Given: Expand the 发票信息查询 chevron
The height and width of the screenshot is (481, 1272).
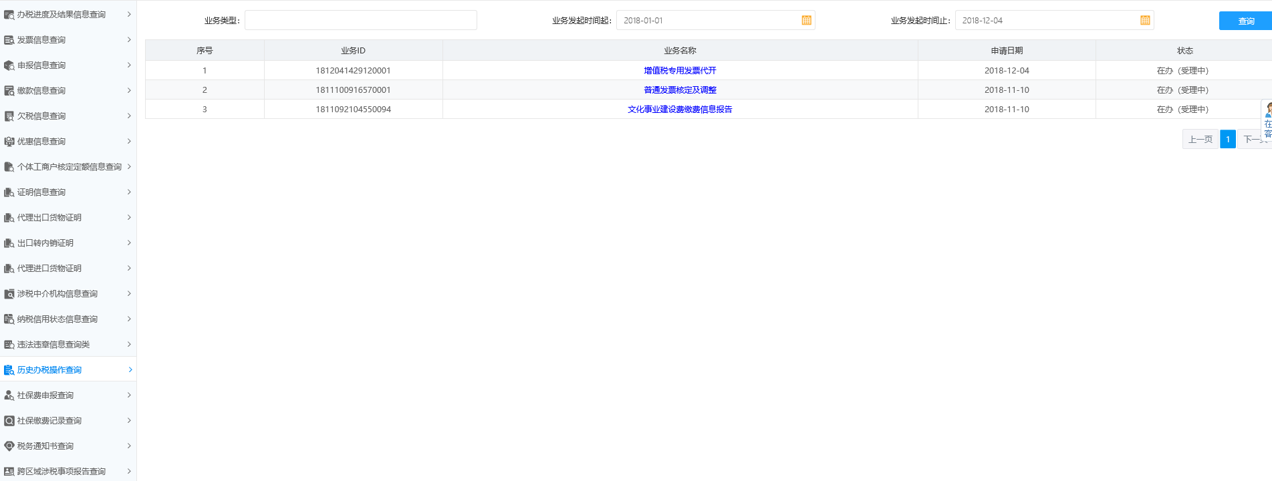Looking at the screenshot, I should pos(129,39).
